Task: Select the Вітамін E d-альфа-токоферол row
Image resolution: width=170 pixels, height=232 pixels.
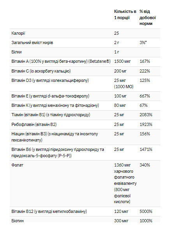Action: (85, 96)
